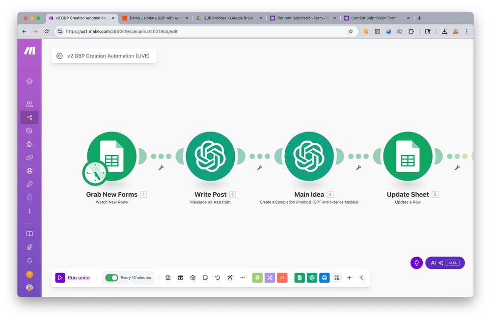Switch to GBP Process - Google Drive tab
Image resolution: width=491 pixels, height=320 pixels.
click(x=229, y=18)
